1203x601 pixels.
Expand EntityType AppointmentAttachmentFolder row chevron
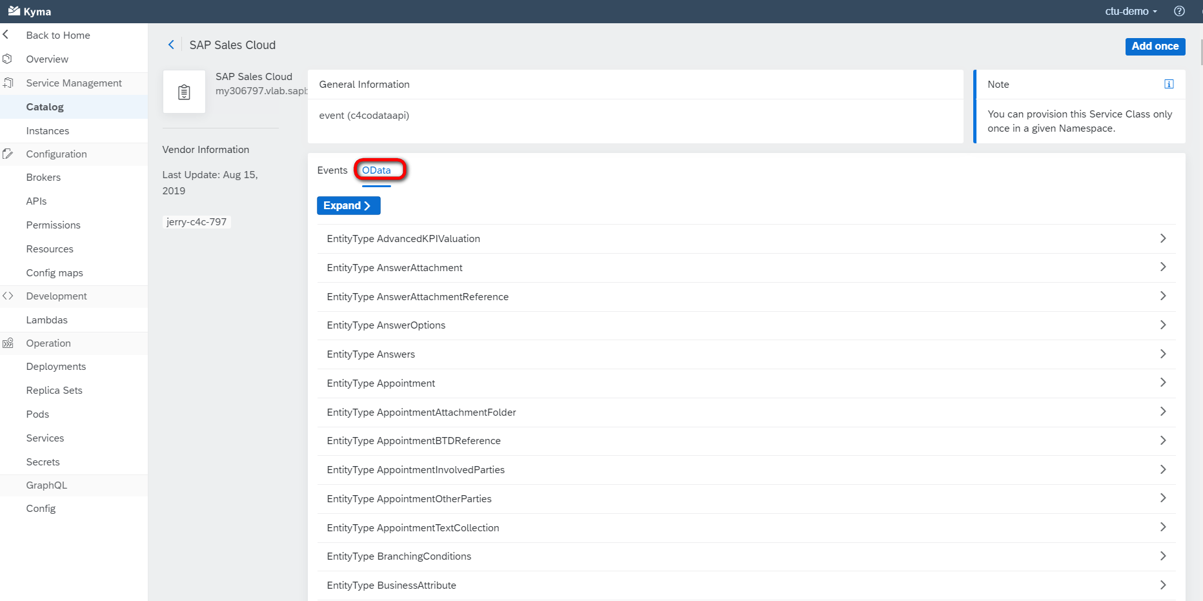(x=1163, y=412)
